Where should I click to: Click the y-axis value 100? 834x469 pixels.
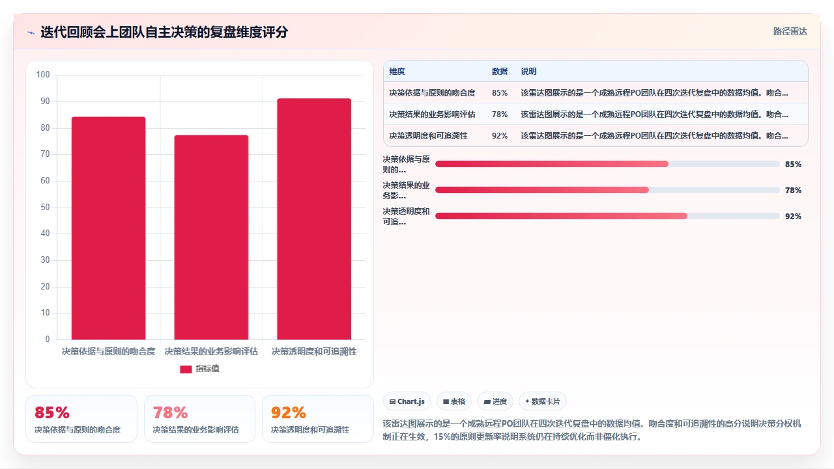tap(43, 75)
